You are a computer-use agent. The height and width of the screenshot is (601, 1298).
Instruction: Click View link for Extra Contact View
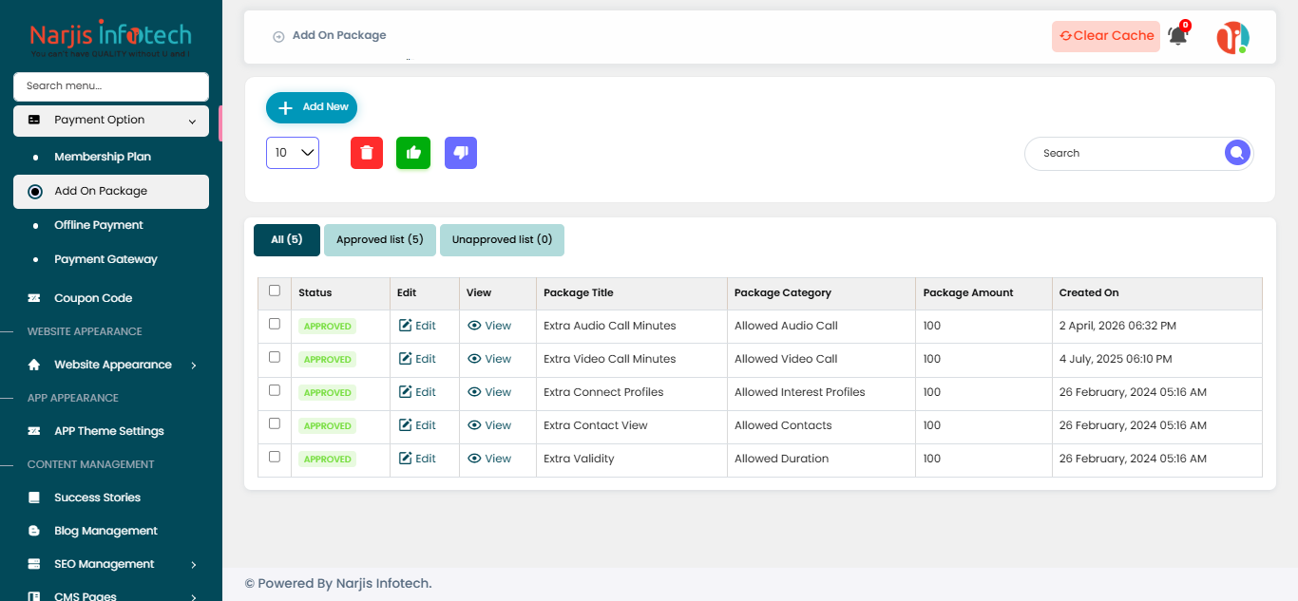(489, 425)
